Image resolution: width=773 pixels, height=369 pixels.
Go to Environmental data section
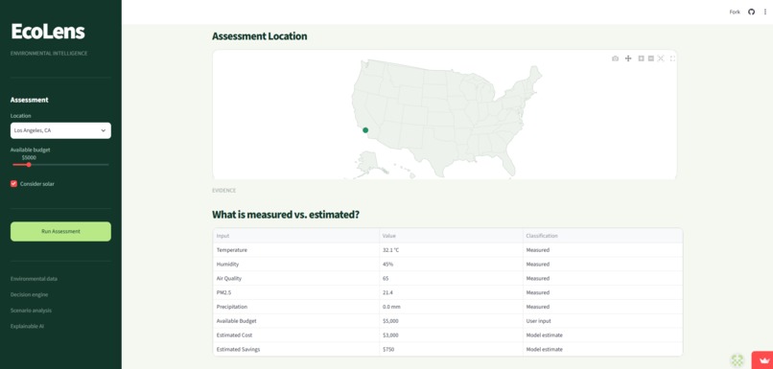[34, 279]
